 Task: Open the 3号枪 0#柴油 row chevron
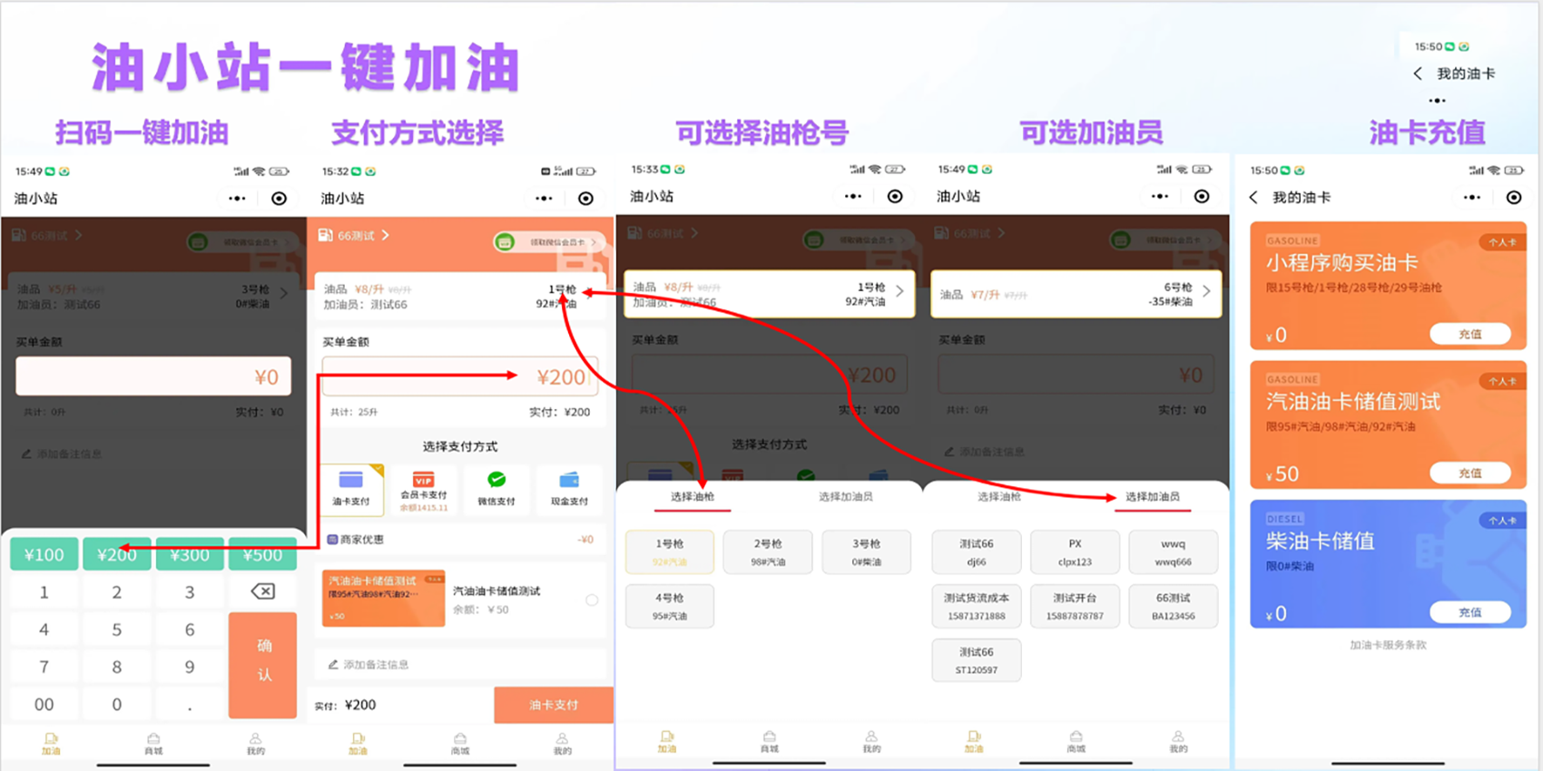(x=284, y=293)
